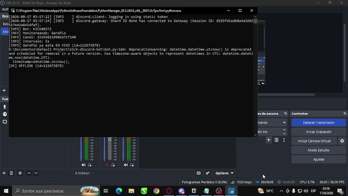Select the microphone audio source icon
Image resolution: width=348 pixels, height=196 pixels.
coord(5,107)
